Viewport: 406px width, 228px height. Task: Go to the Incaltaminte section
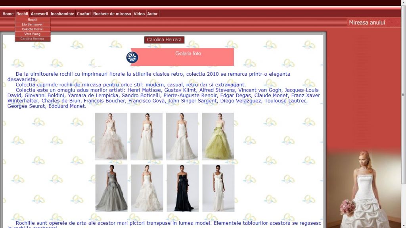pyautogui.click(x=63, y=14)
